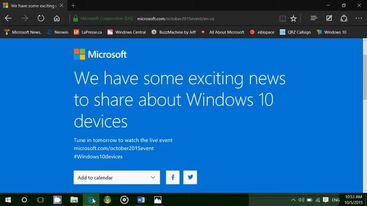Click the forward navigation arrow
The image size is (367, 206).
[x=24, y=18]
